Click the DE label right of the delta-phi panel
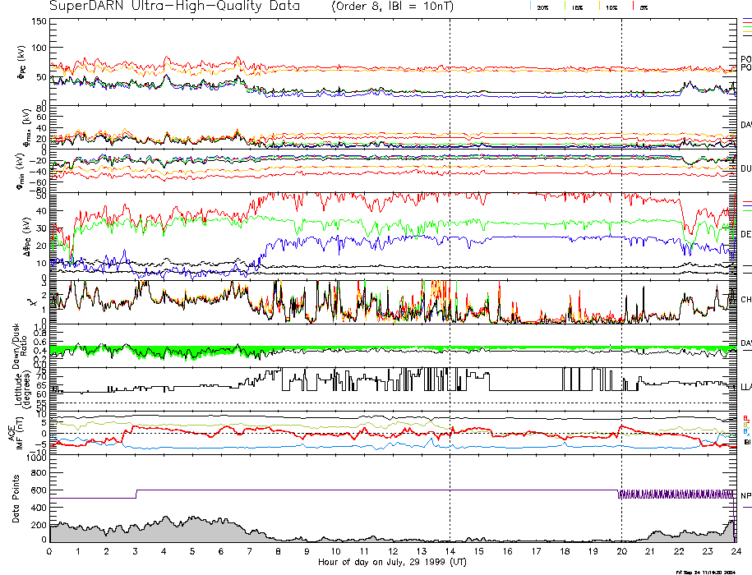The height and width of the screenshot is (575, 752). click(x=745, y=234)
